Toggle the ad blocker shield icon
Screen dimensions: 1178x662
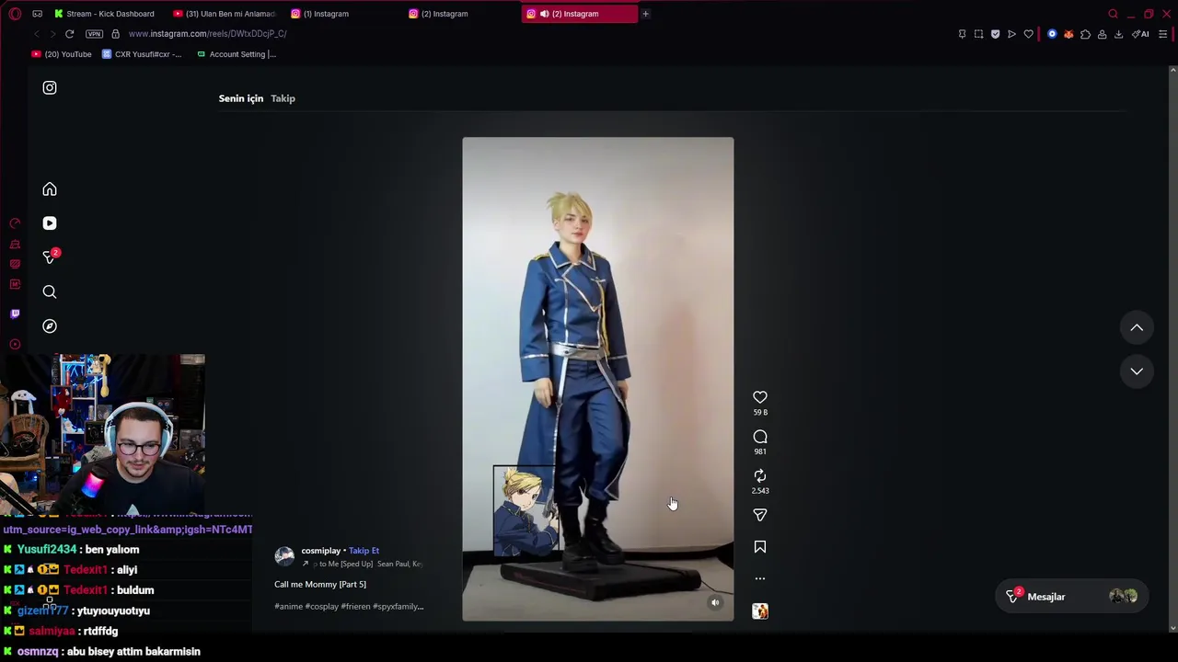tap(995, 34)
